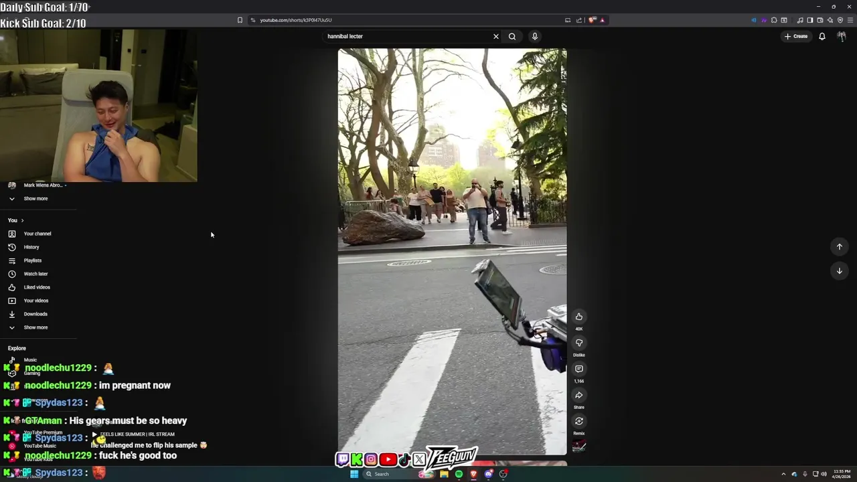Open Playlists in the sidebar
The image size is (857, 482).
pos(33,260)
